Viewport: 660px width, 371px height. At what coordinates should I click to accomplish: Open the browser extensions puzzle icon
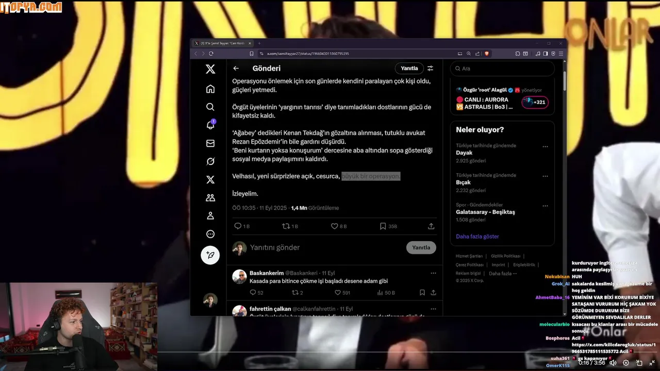click(518, 54)
